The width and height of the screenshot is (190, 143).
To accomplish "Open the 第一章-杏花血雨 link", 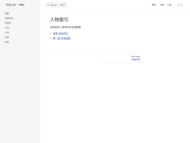I will (62, 38).
